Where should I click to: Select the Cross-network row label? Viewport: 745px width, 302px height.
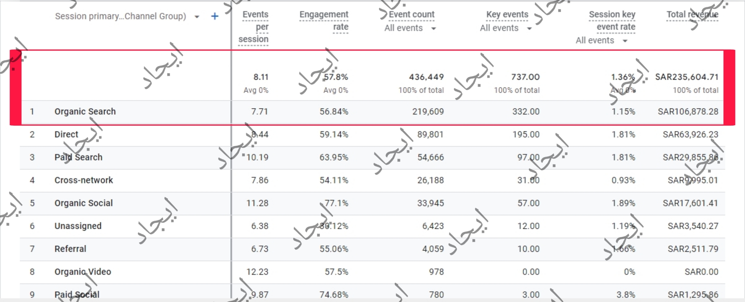tap(84, 180)
